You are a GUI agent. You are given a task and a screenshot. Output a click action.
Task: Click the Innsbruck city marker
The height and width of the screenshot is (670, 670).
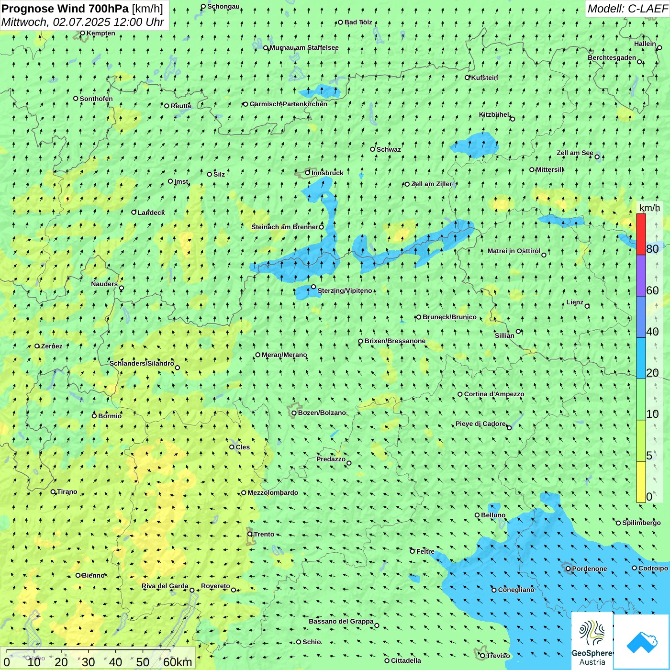point(308,173)
